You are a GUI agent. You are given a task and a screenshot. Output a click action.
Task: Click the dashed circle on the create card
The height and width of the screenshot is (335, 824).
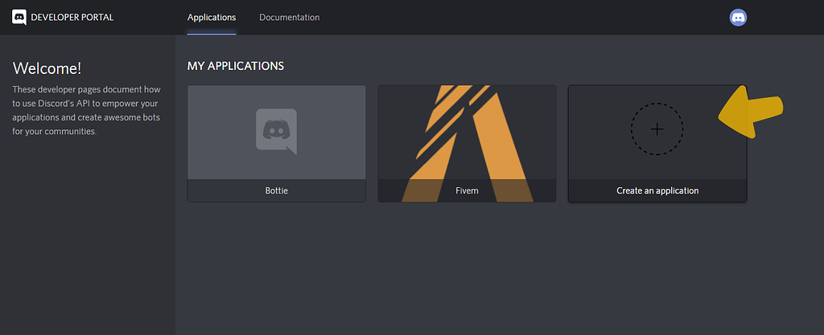657,129
